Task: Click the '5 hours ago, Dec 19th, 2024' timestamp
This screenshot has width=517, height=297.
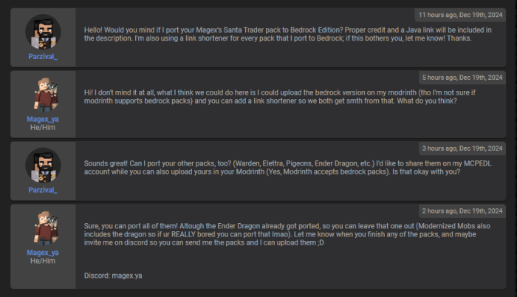Action: click(462, 78)
